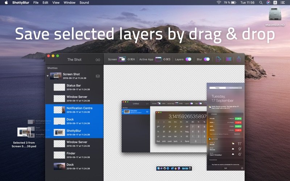Screen dimensions: 290x181
Task: Click the ShottyBlur layer thumbnail
Action: (59, 132)
